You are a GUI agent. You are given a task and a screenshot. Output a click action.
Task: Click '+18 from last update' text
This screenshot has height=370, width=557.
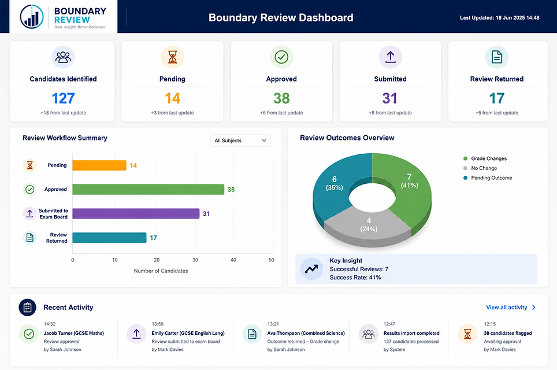pos(63,113)
